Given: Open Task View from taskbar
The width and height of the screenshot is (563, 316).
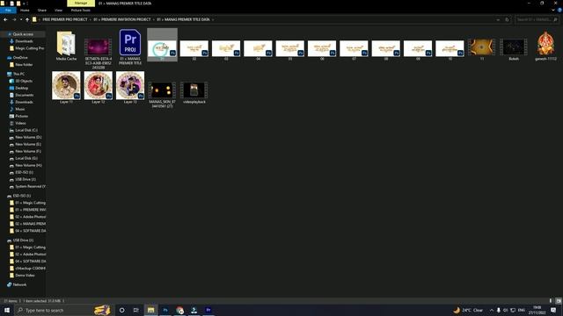Looking at the screenshot, I should coord(136,310).
